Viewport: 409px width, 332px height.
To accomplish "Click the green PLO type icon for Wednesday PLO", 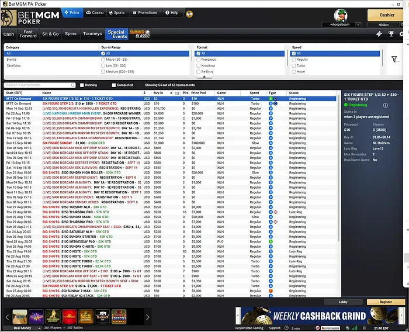I will (271, 241).
